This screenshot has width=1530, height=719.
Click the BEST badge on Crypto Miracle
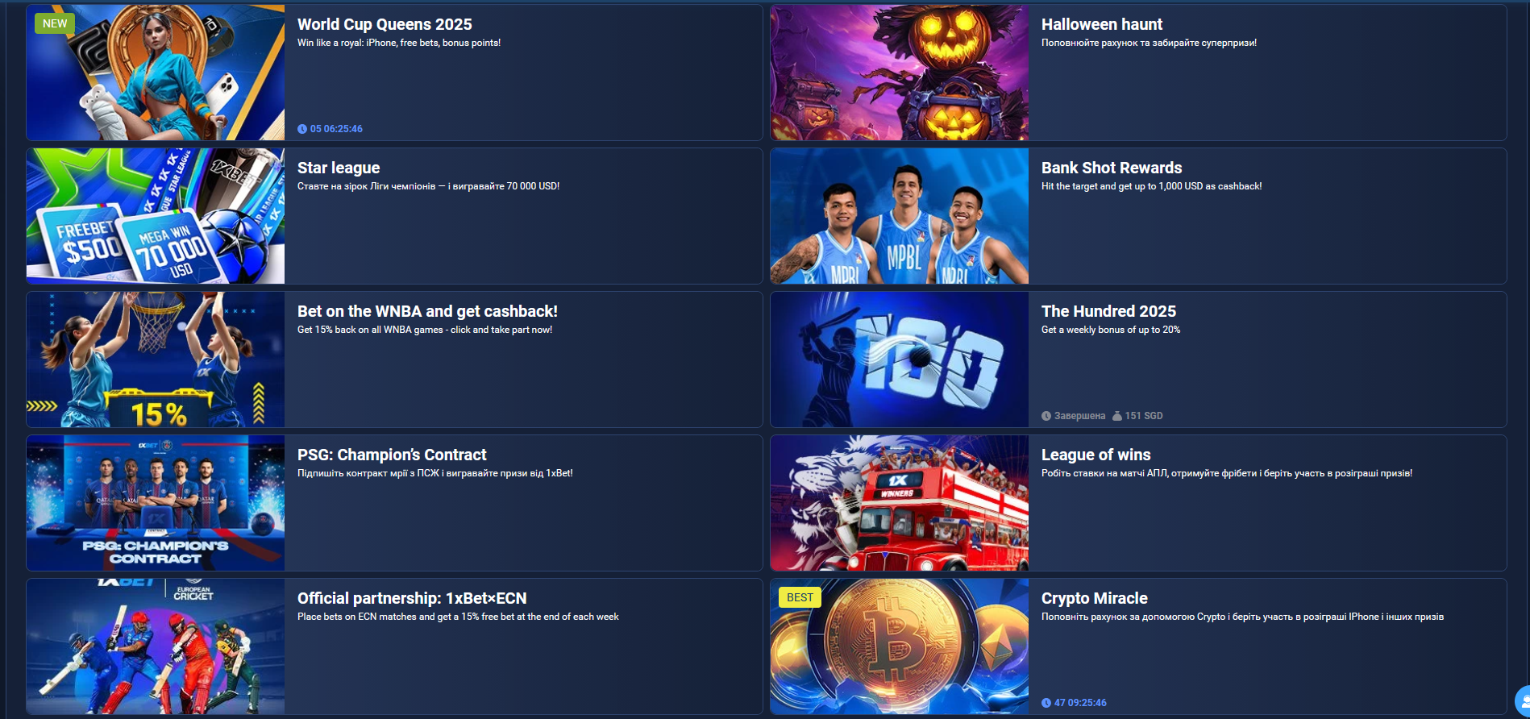pos(799,597)
